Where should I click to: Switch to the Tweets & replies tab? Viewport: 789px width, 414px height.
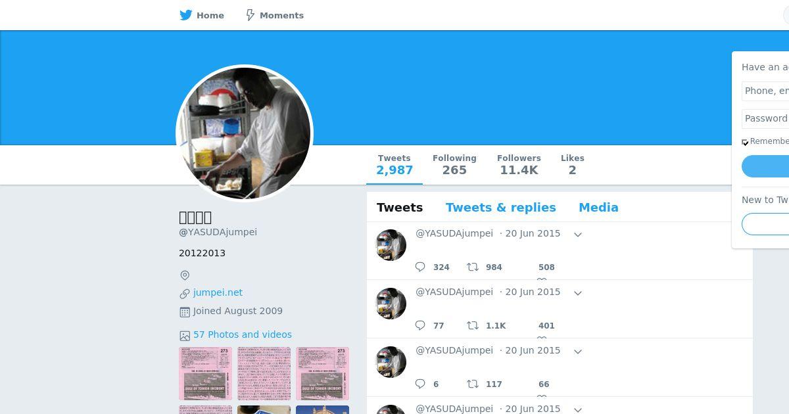click(501, 207)
